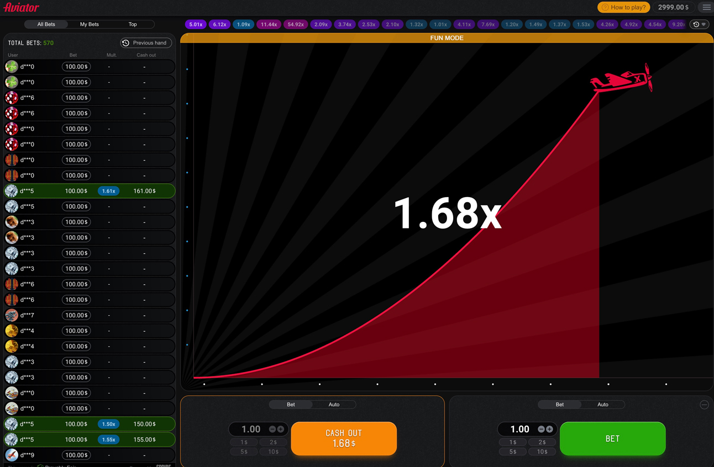The image size is (714, 467).
Task: Click the 4.11x history multiplier
Action: point(464,24)
